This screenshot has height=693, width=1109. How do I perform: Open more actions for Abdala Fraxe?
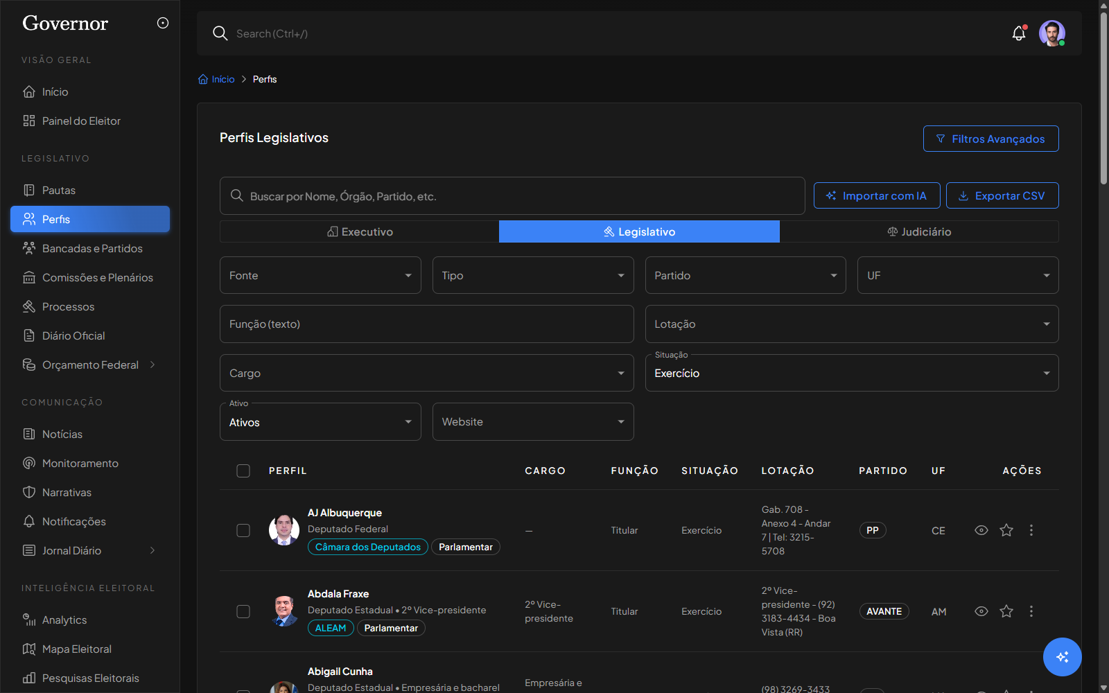click(x=1031, y=611)
